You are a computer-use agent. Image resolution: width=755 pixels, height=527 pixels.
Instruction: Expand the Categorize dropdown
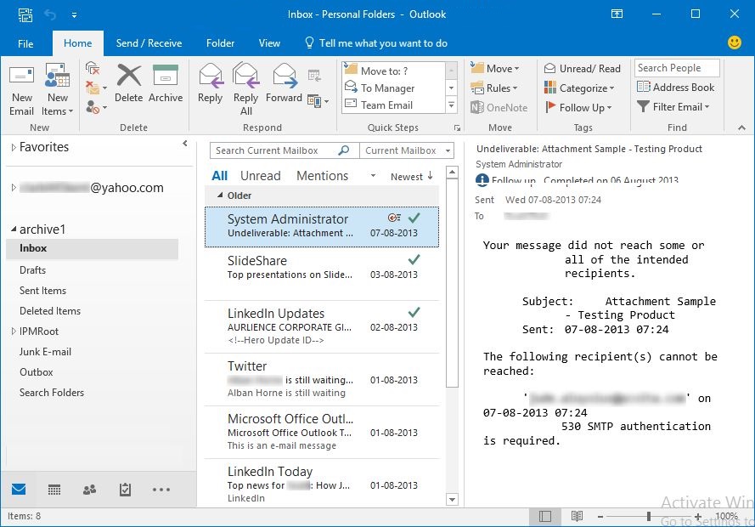(x=579, y=88)
